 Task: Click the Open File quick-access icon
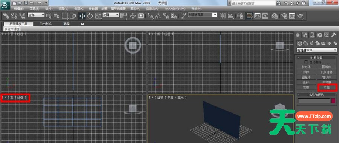click(x=20, y=3)
